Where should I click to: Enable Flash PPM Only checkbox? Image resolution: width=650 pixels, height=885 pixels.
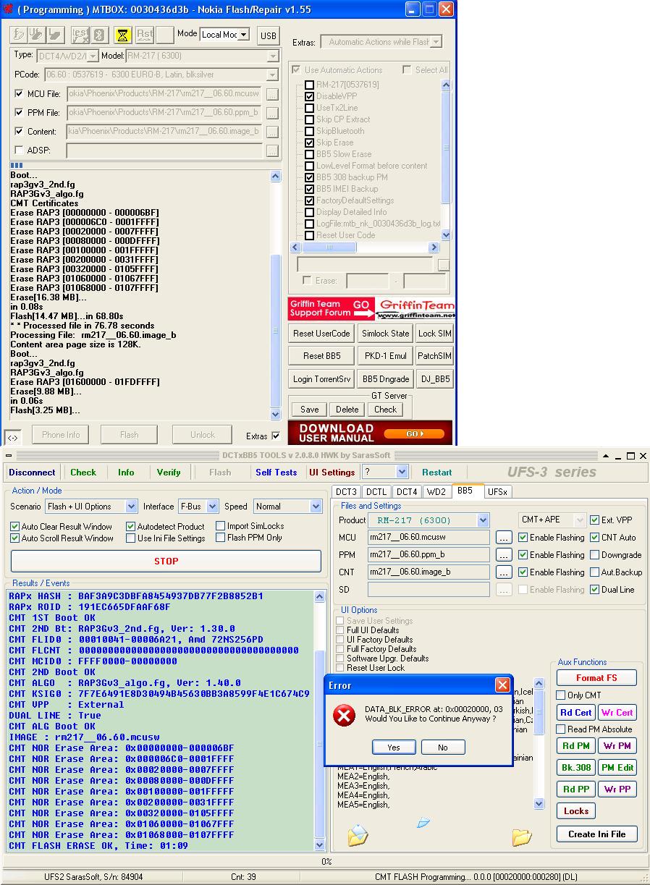click(221, 538)
